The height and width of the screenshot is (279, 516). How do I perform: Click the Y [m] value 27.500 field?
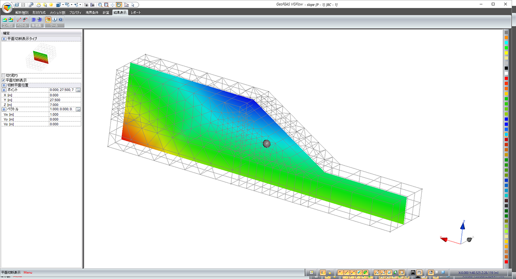coord(65,100)
